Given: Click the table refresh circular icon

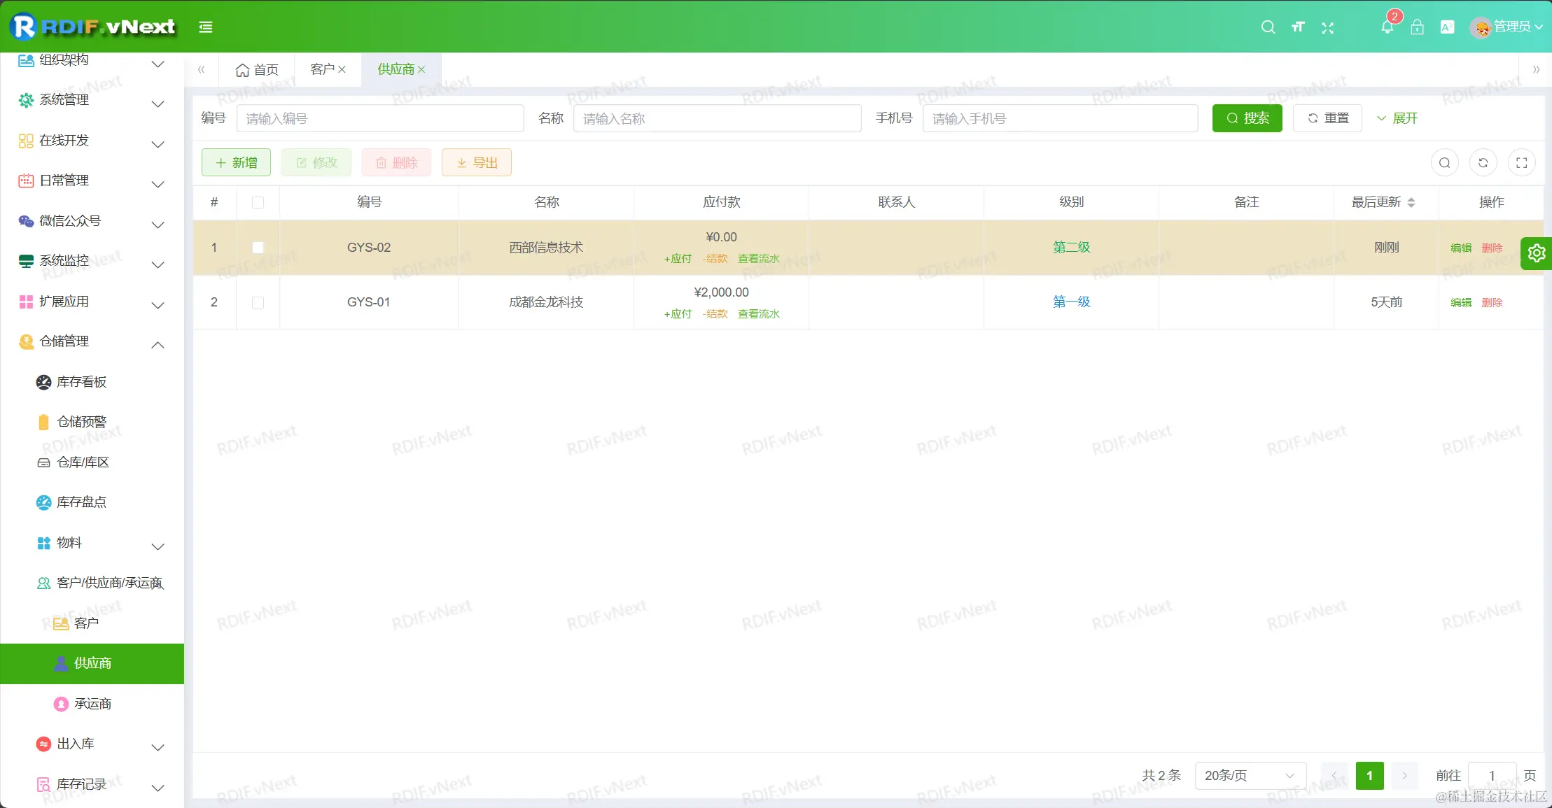Looking at the screenshot, I should click(x=1483, y=163).
